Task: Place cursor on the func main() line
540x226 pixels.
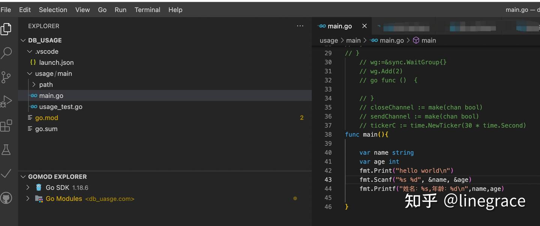Action: 367,134
